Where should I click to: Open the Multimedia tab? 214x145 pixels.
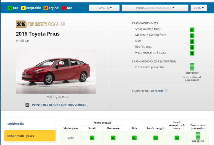30,124
